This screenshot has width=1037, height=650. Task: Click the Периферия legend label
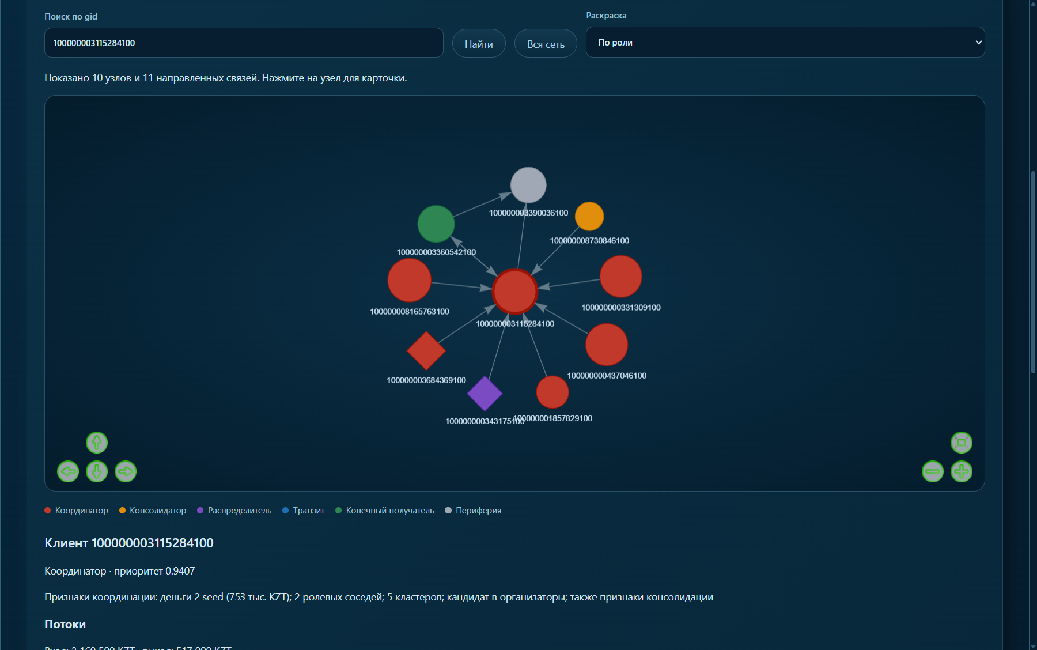point(478,511)
